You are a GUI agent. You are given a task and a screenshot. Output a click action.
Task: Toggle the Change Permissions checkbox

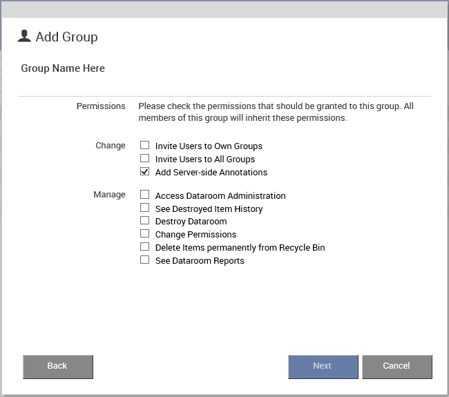pyautogui.click(x=144, y=234)
